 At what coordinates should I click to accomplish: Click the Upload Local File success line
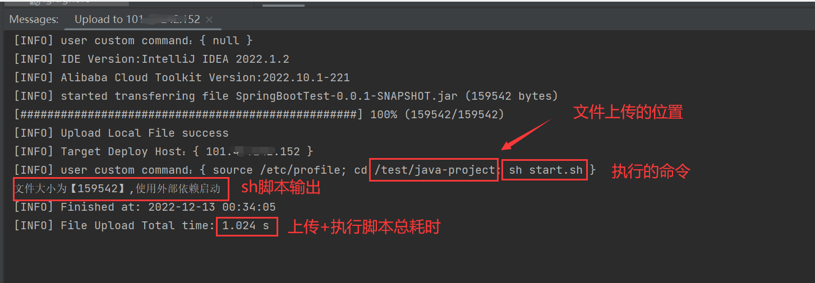(121, 133)
